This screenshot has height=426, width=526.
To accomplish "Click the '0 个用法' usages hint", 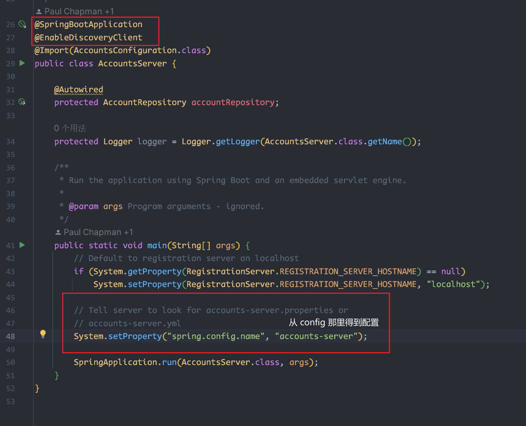I will pyautogui.click(x=70, y=128).
